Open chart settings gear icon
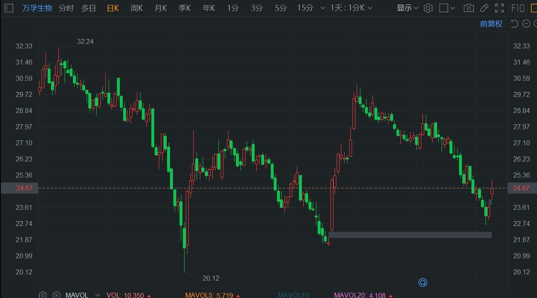The width and height of the screenshot is (537, 298). 428,8
